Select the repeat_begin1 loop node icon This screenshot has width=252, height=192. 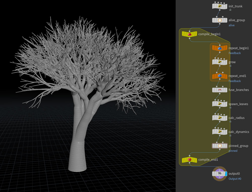[219, 48]
